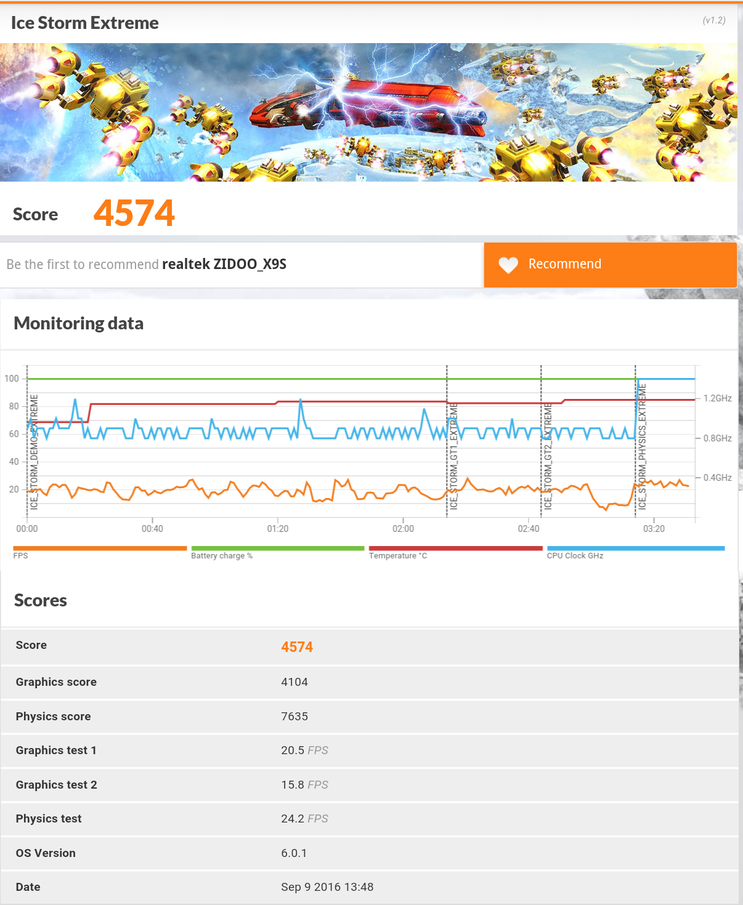The height and width of the screenshot is (905, 743).
Task: Click the realtek ZIDOO_X9S device name
Action: 224,264
